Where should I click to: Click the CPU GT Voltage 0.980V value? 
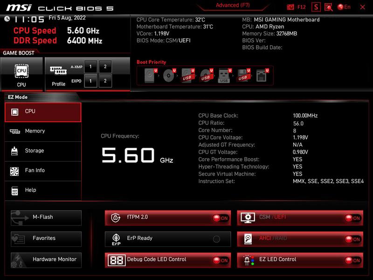coord(300,152)
